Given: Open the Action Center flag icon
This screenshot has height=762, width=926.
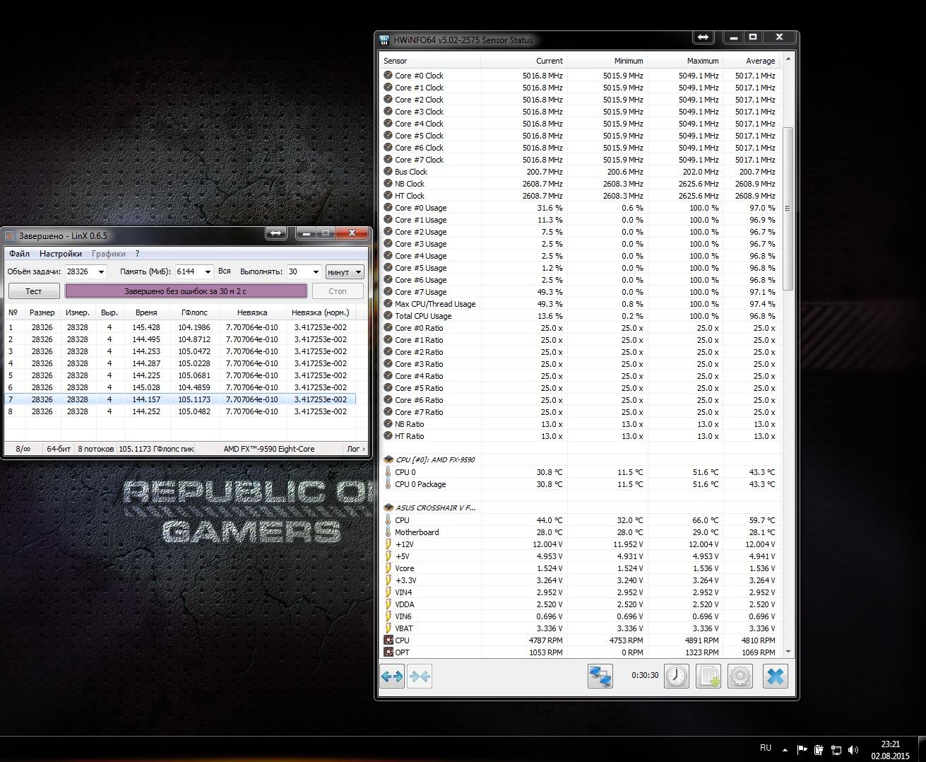Looking at the screenshot, I should pyautogui.click(x=802, y=750).
